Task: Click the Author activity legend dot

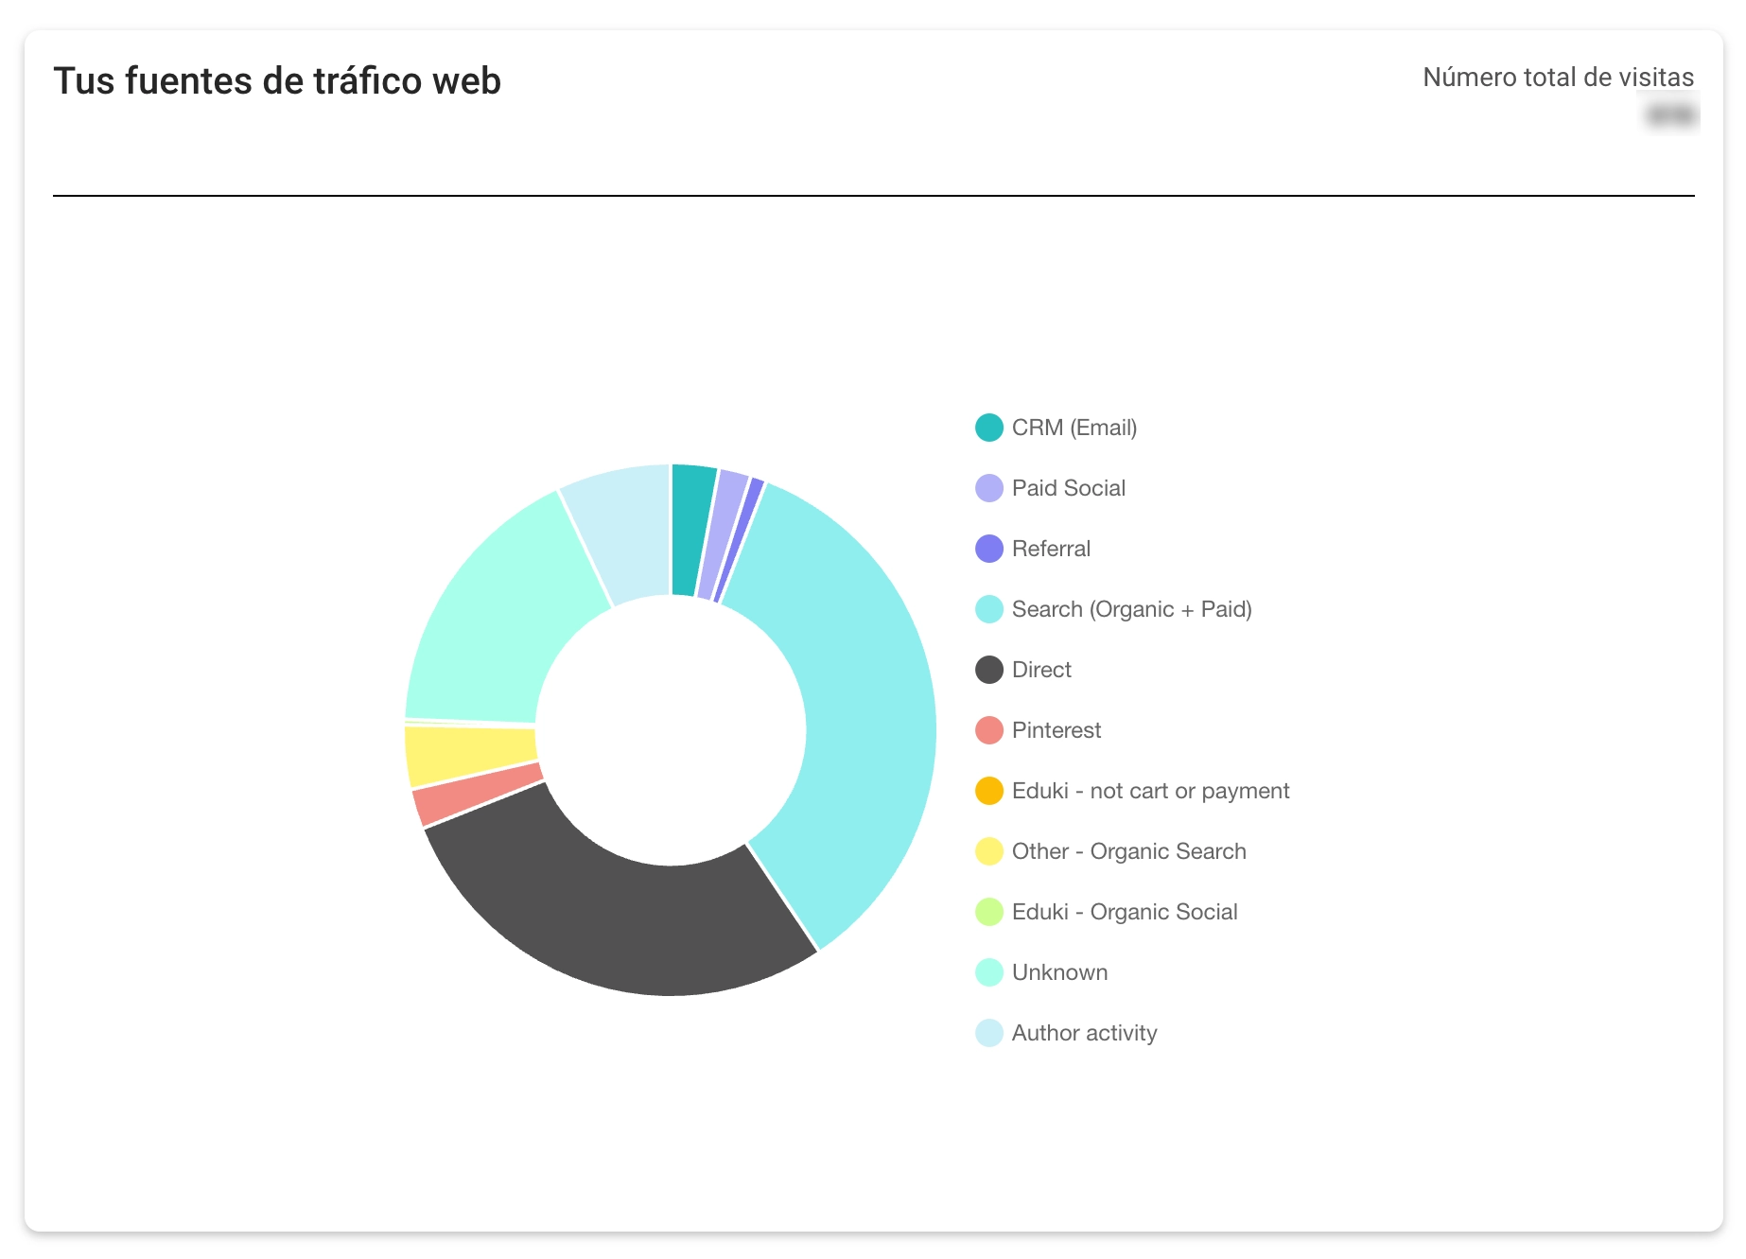Action: point(988,1033)
